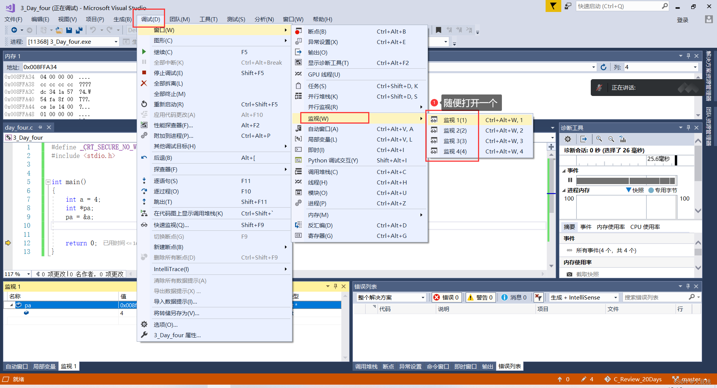Select 断点(B) in Windows submenu

(x=359, y=32)
